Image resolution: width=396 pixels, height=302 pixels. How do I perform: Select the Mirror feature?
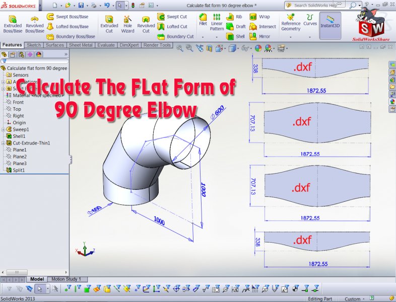(259, 36)
